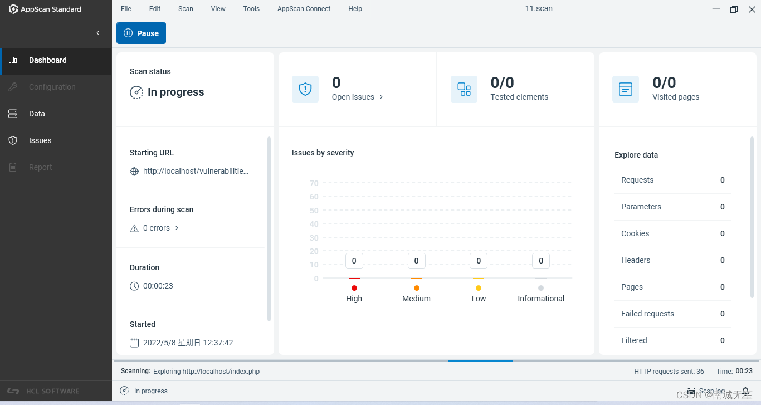
Task: Click the Low severity yellow dot
Action: click(479, 288)
